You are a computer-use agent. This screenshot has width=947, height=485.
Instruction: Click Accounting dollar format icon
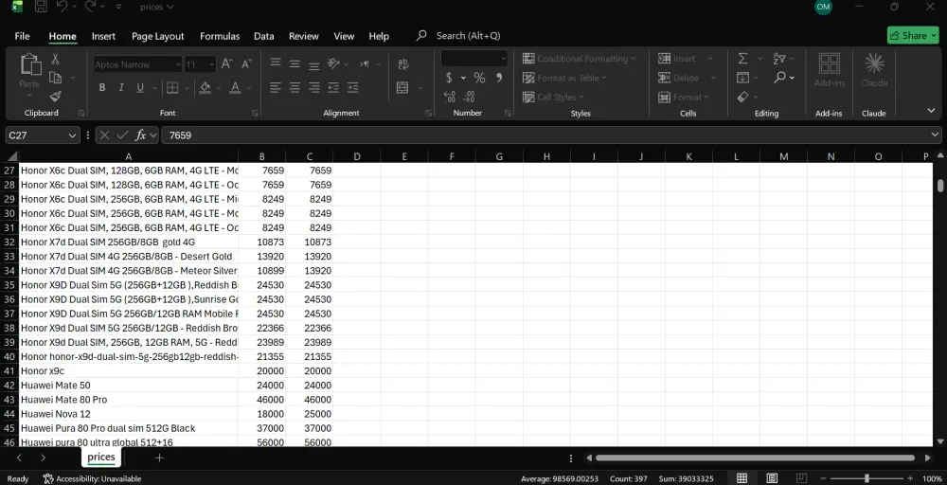(449, 78)
